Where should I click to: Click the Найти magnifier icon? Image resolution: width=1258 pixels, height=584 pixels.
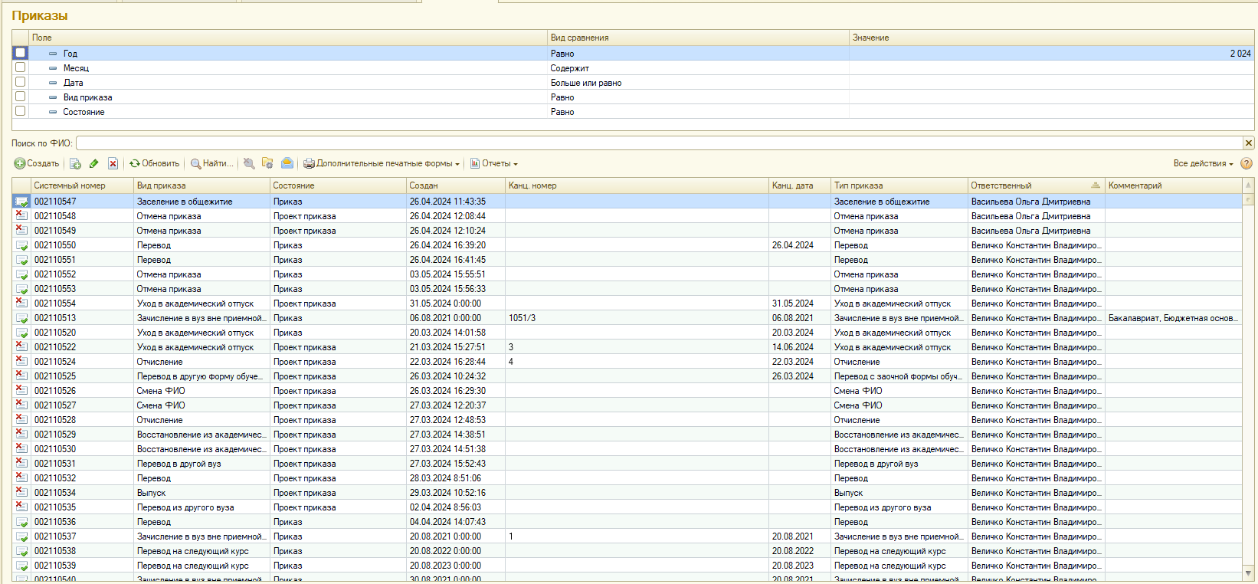click(x=196, y=163)
